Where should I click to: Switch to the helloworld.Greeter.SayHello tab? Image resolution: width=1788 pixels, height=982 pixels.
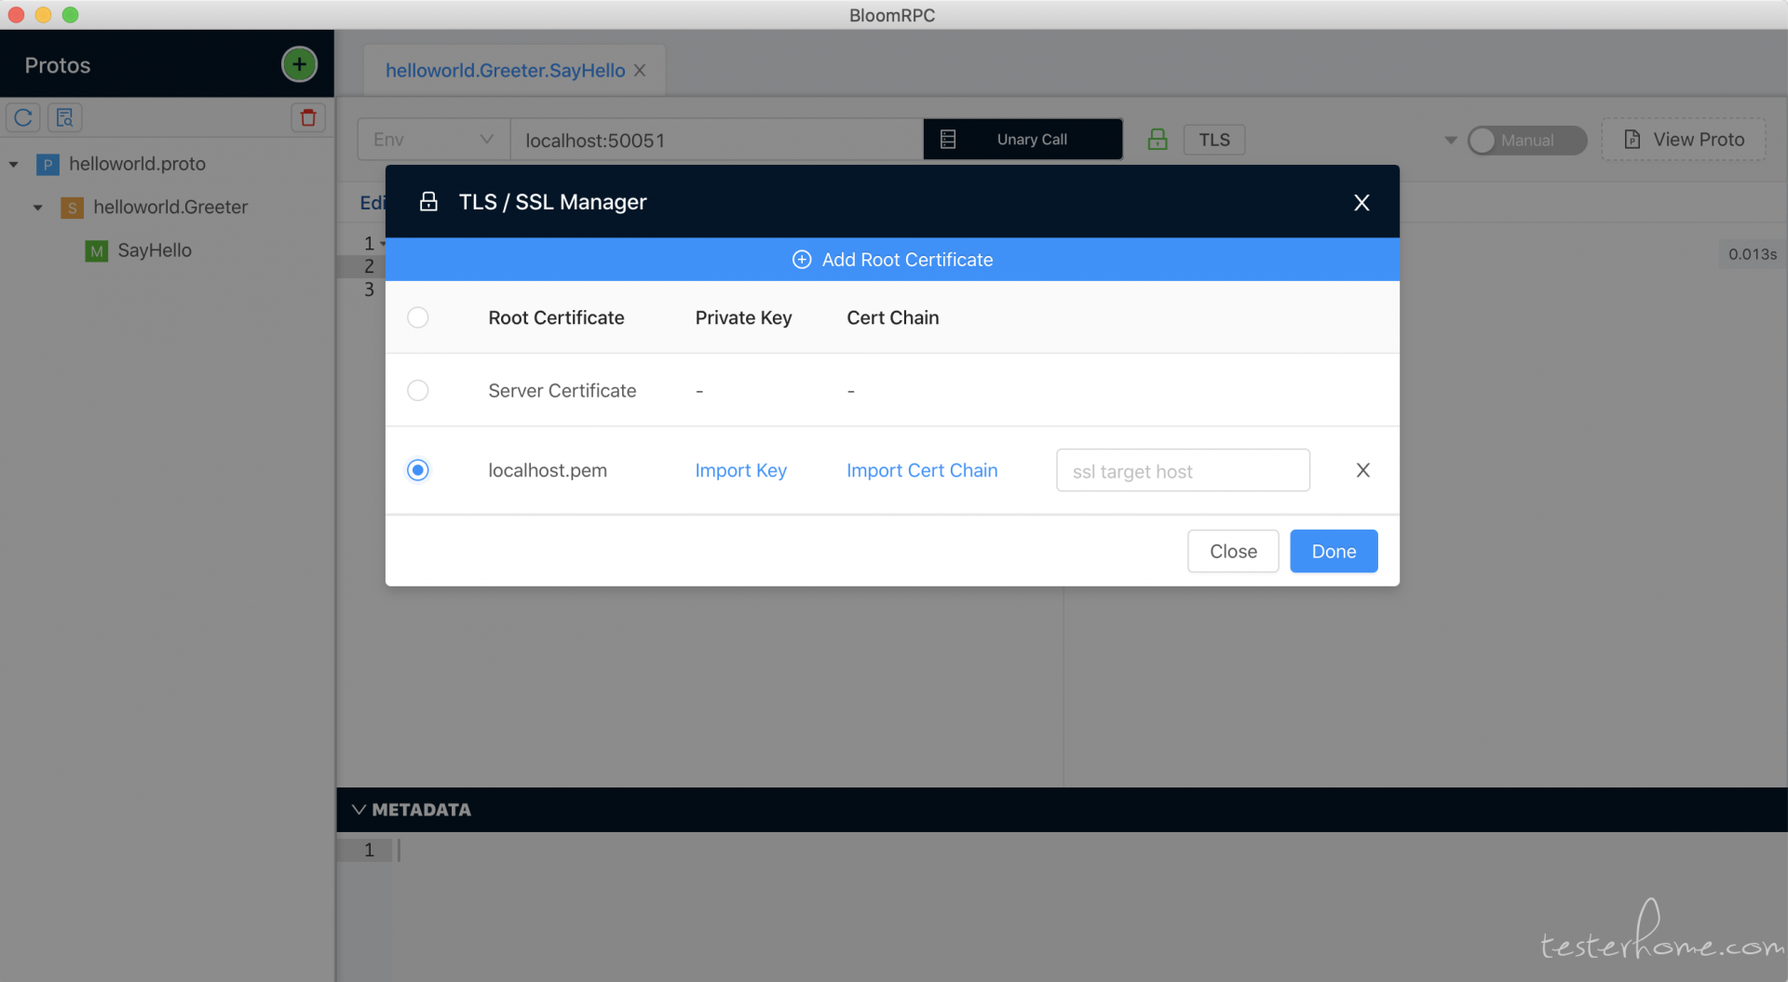pyautogui.click(x=505, y=71)
